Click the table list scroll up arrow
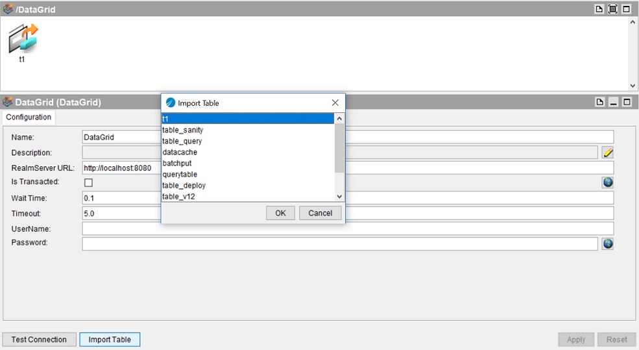639x350 pixels. (339, 118)
